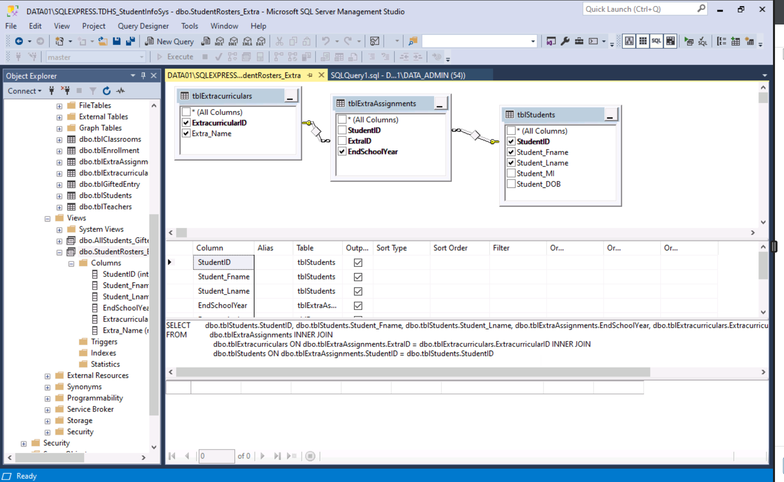Click the Save All icon
Image resolution: width=784 pixels, height=482 pixels.
click(x=130, y=41)
